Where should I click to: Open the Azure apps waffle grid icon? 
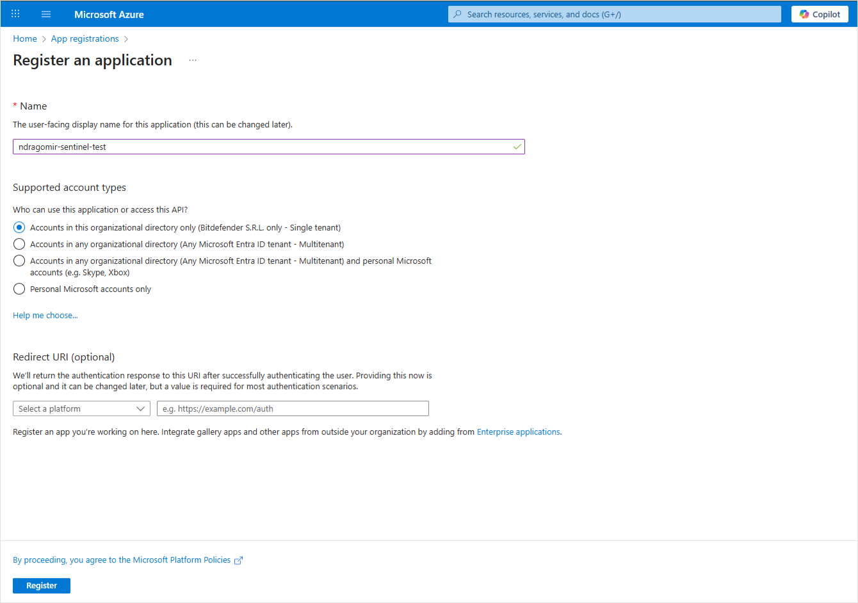[15, 13]
